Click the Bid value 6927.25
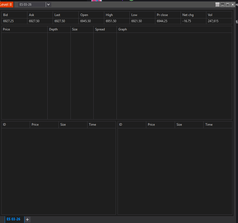This screenshot has height=223, width=238. (9, 21)
